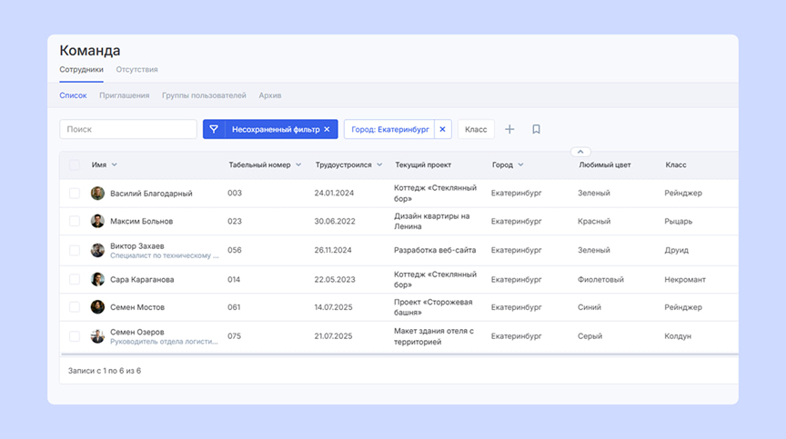
Task: Toggle the select-all checkbox in header
Action: (x=75, y=165)
